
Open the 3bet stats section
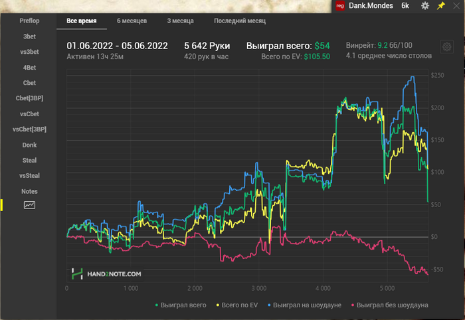[29, 37]
